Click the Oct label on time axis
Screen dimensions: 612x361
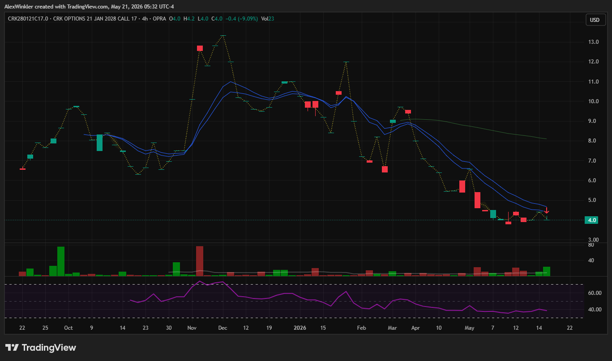point(68,327)
